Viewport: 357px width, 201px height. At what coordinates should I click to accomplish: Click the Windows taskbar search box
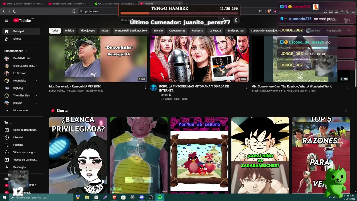[41, 197]
